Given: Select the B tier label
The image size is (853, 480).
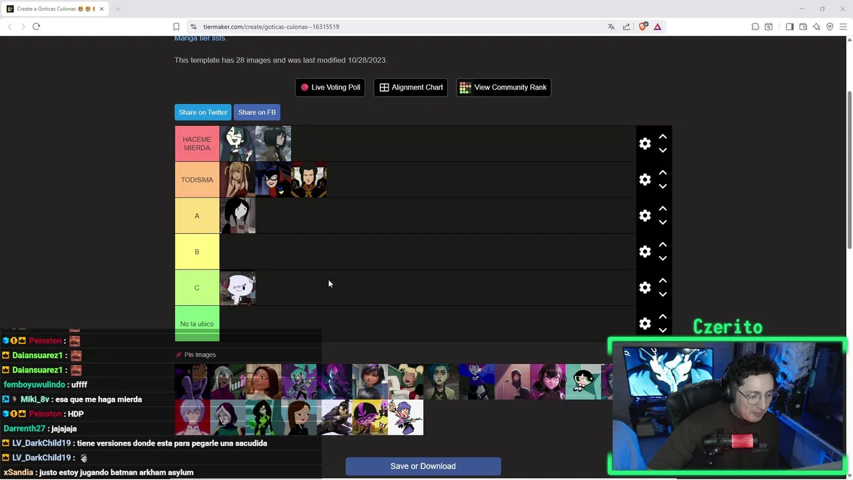Looking at the screenshot, I should [197, 251].
